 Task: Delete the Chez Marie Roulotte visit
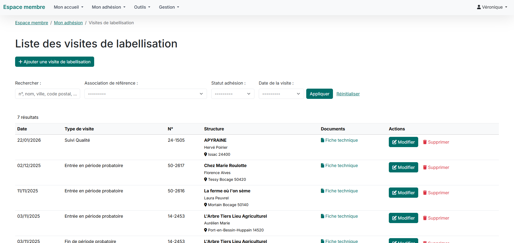tap(436, 167)
